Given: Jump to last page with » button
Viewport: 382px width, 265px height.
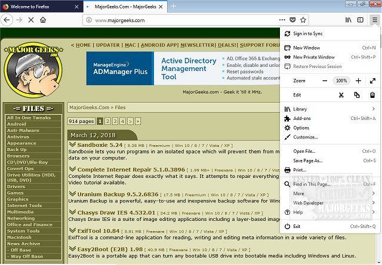Looking at the screenshot, I should [x=138, y=121].
